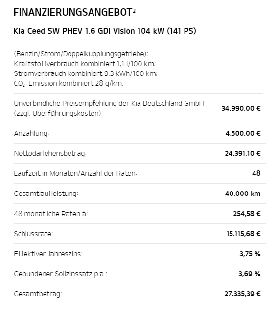Screen dimensions: 278x315
Task: Click the Effektiver Jahreszins 3,75 % value
Action: (x=250, y=254)
